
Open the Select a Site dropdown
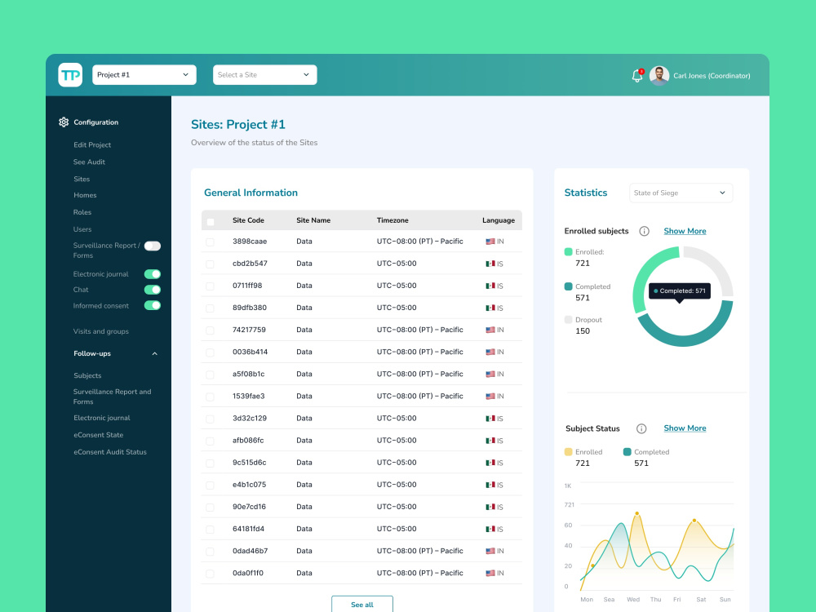click(265, 75)
